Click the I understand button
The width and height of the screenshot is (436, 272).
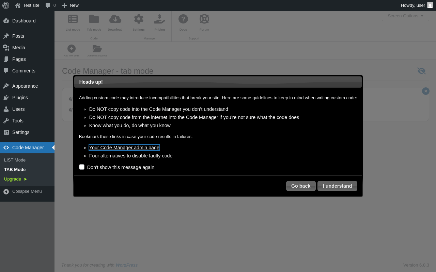point(337,186)
